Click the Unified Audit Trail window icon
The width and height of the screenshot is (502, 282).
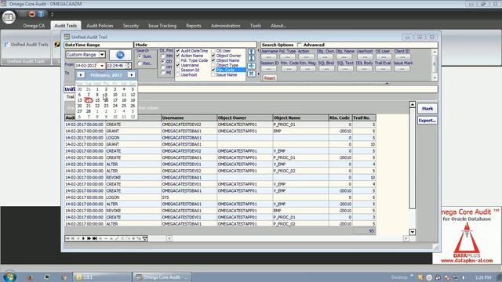(67, 37)
